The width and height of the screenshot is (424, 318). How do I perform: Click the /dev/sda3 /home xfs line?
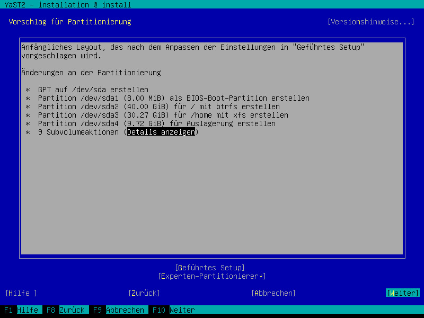click(x=163, y=115)
